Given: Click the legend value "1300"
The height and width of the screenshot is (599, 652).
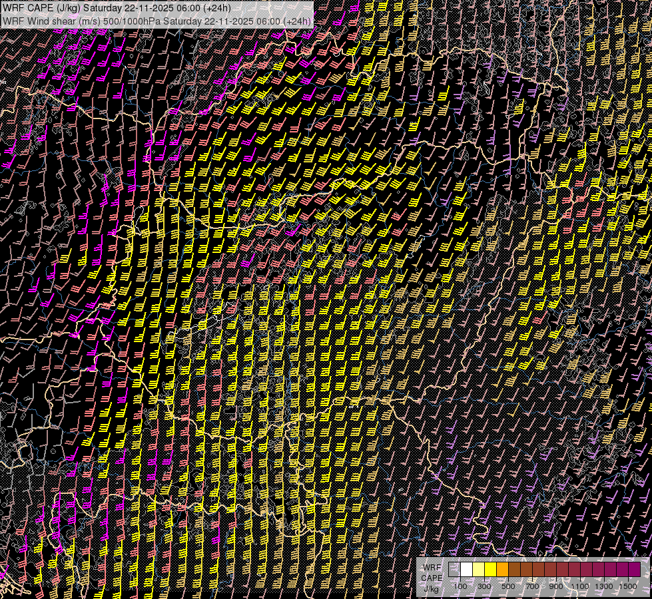Looking at the screenshot, I should (x=604, y=586).
